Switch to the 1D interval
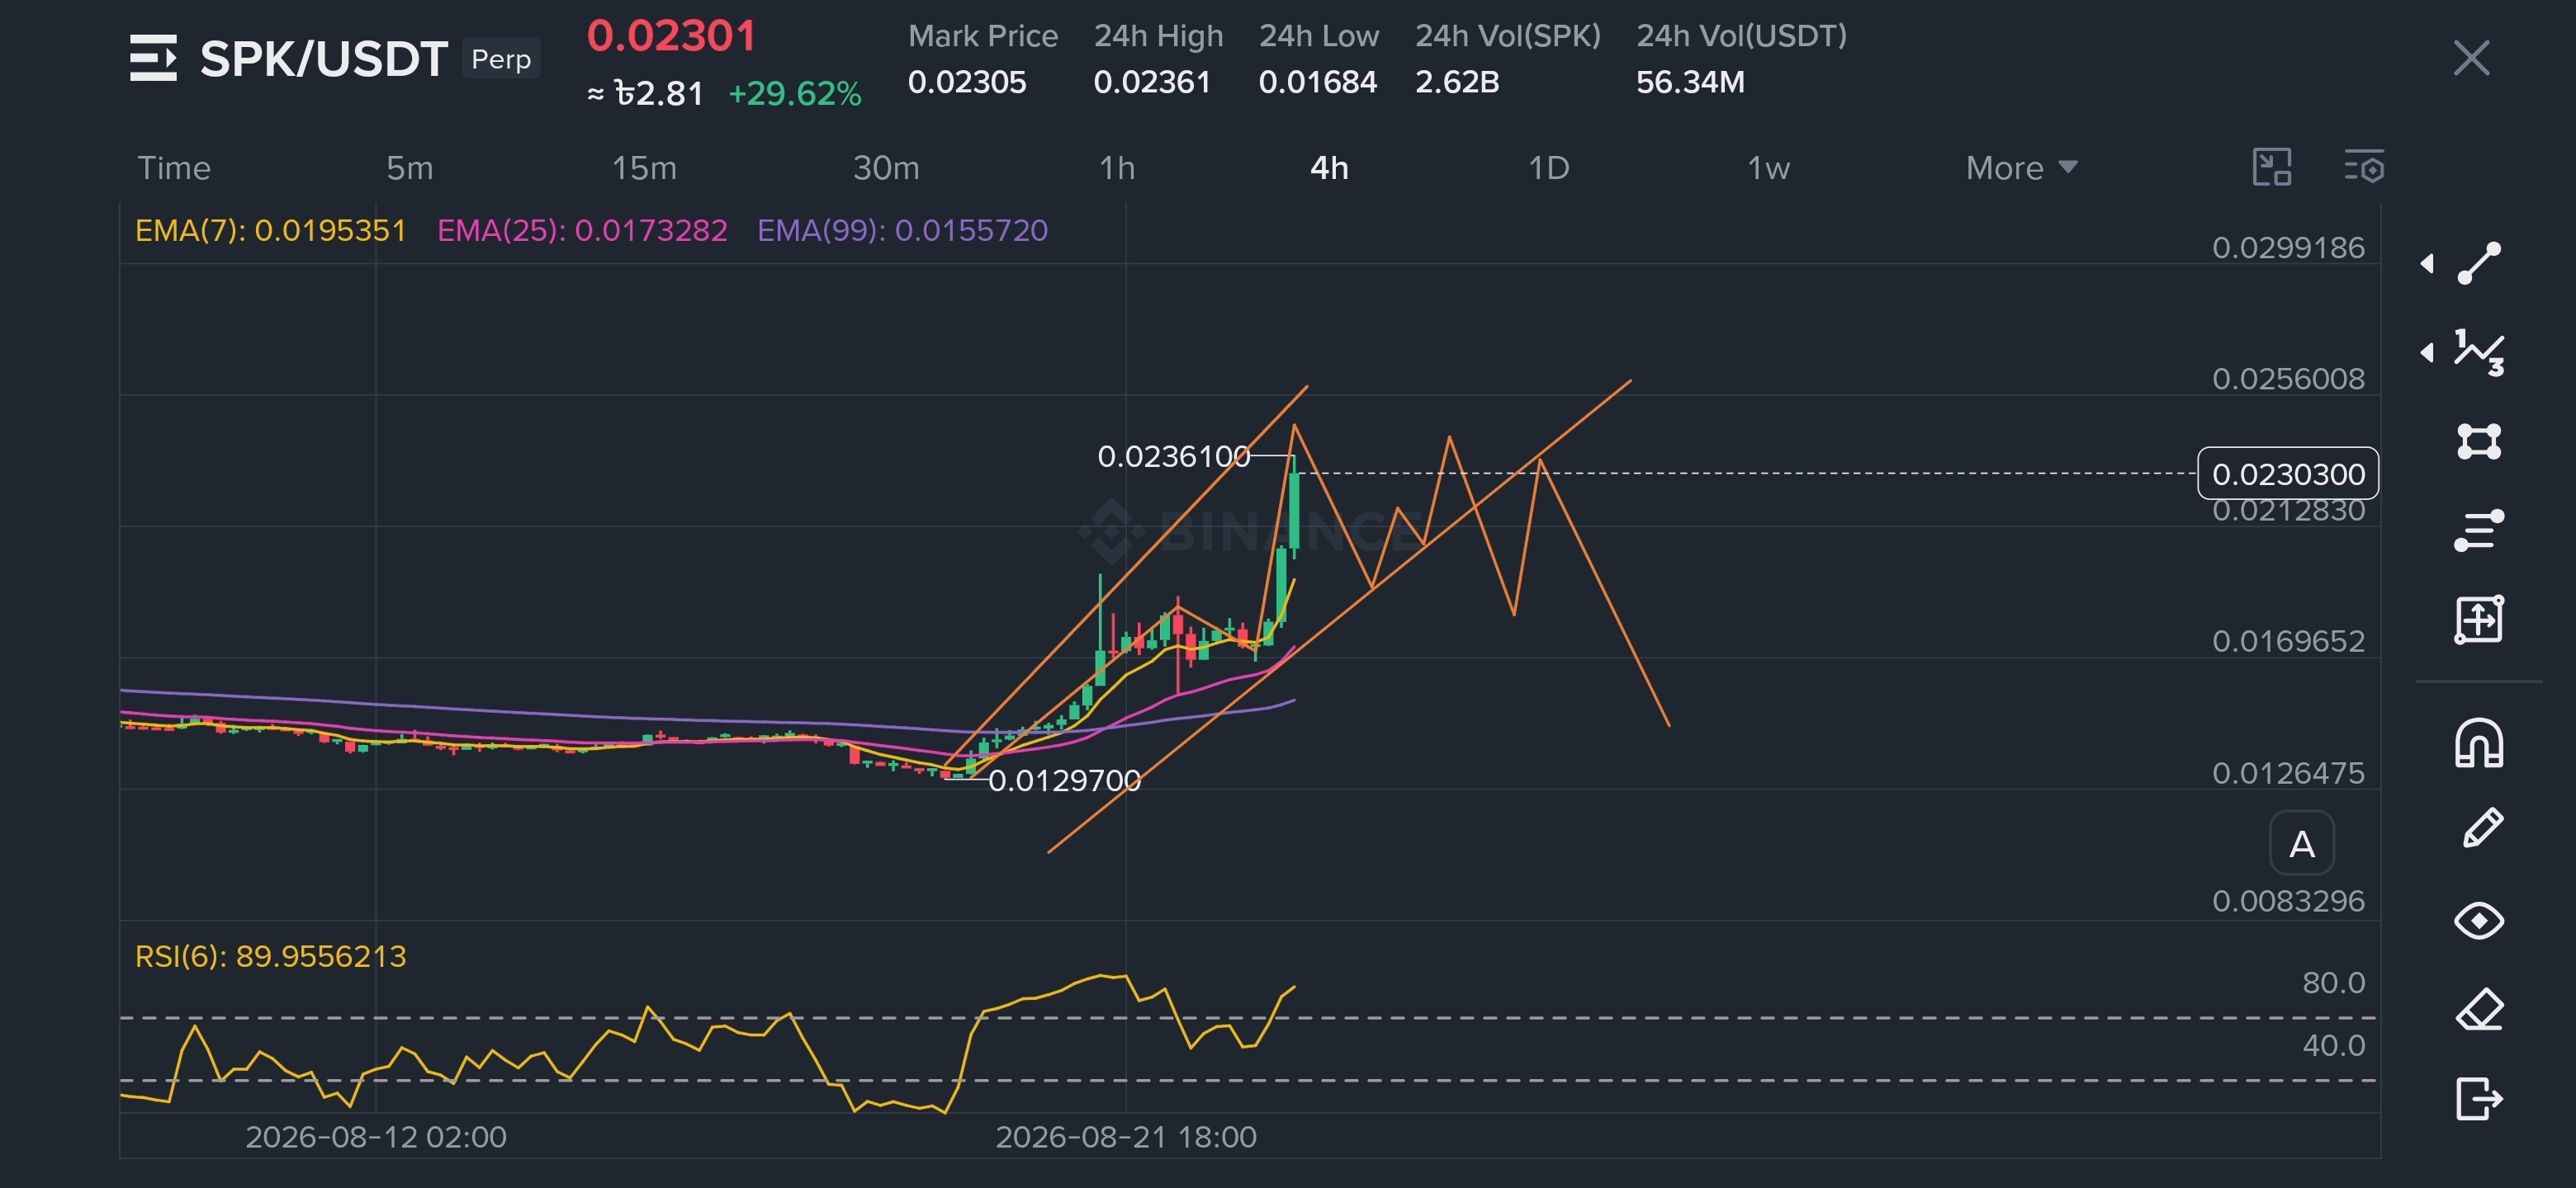The height and width of the screenshot is (1188, 2576). (1549, 167)
